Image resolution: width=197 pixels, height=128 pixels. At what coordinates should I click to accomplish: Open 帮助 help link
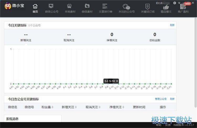159,125
